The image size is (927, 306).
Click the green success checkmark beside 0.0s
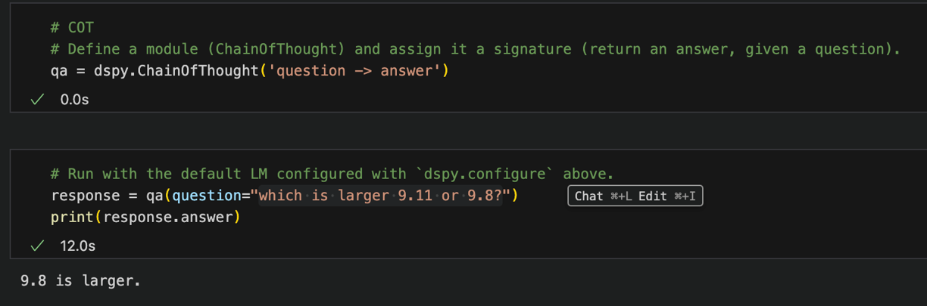pyautogui.click(x=36, y=99)
